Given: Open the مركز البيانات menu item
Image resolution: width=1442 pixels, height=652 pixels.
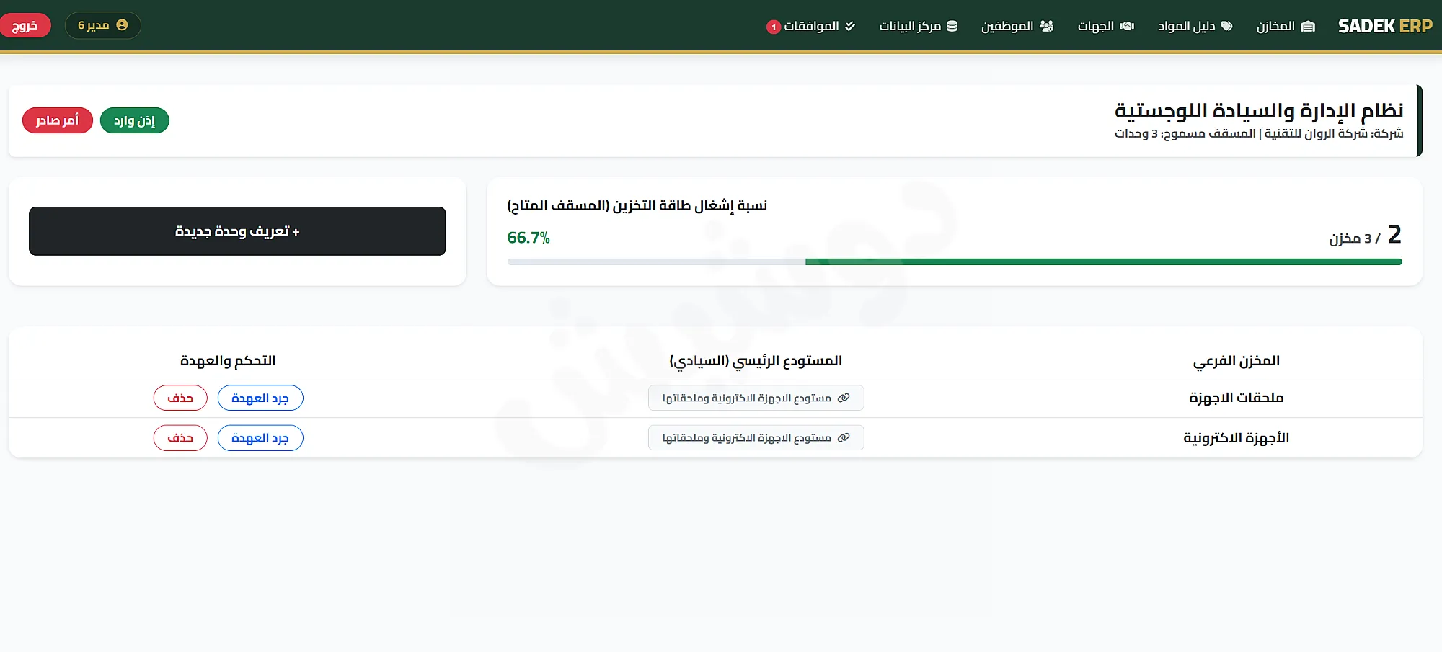Looking at the screenshot, I should 919,26.
